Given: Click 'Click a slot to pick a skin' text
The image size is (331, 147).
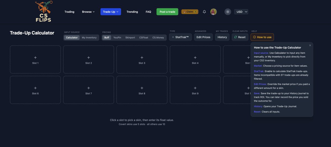Looking at the screenshot, I should [x=142, y=120].
